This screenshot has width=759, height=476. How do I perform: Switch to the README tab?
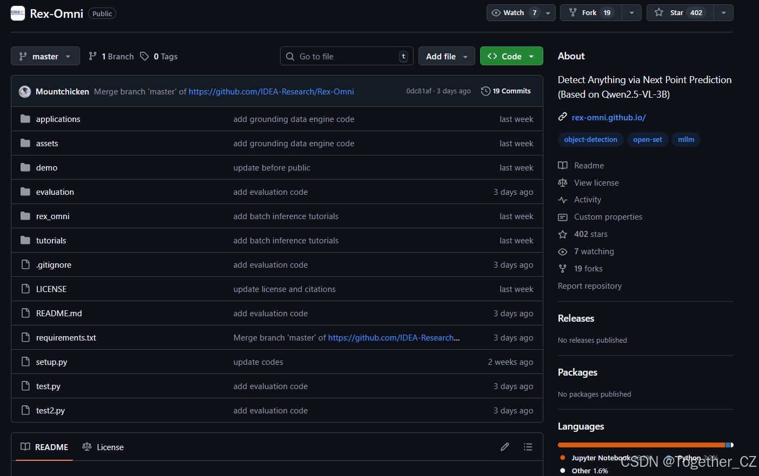pos(44,447)
